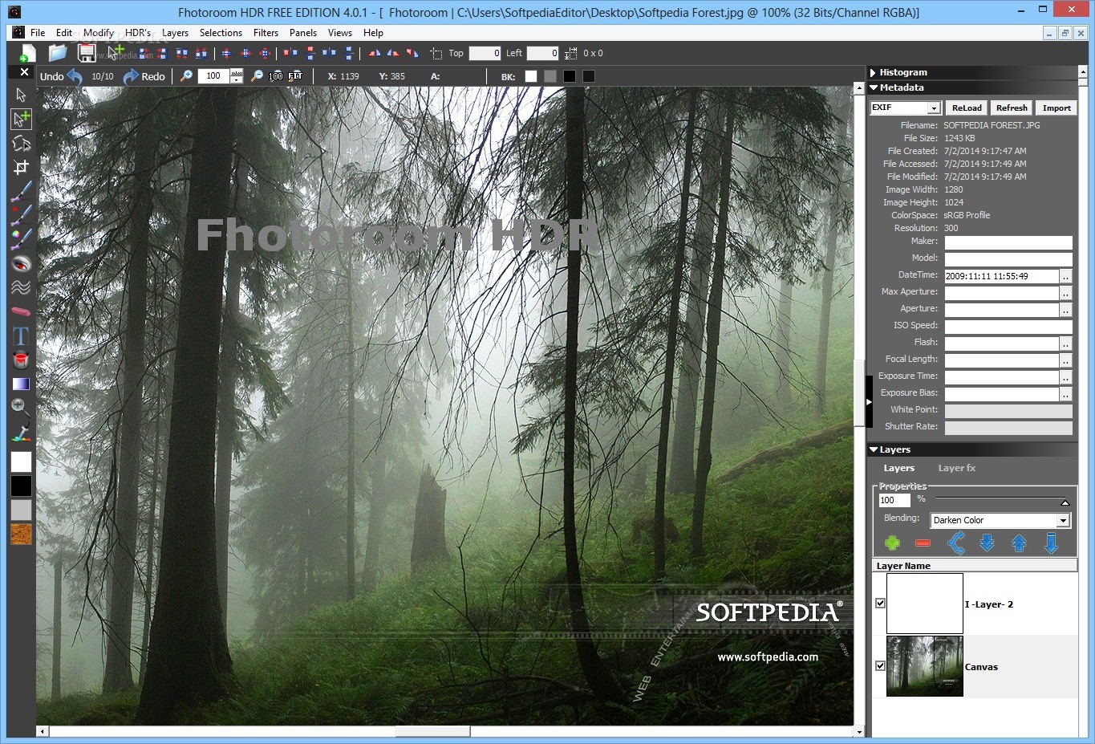Screen dimensions: 1095x744
Task: Select the move tool with green plus
Action: (x=21, y=119)
